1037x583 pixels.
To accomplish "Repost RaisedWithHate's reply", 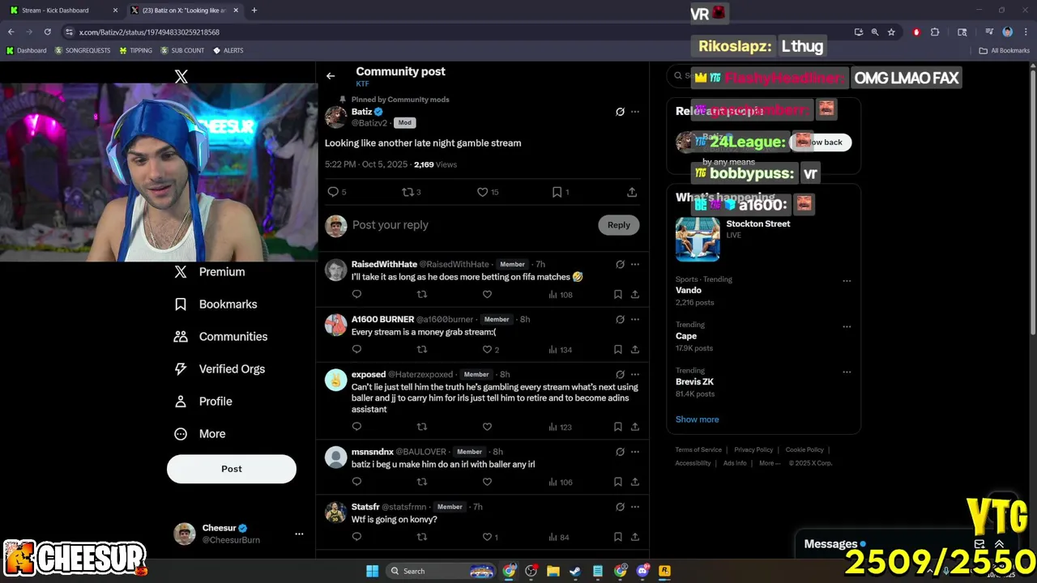I will (421, 295).
